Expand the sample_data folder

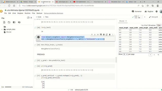[2, 29]
